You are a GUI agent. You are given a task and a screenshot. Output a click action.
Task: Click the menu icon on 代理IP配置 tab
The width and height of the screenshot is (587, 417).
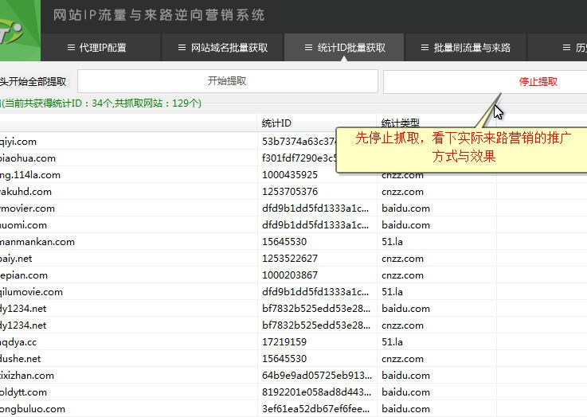tap(71, 48)
